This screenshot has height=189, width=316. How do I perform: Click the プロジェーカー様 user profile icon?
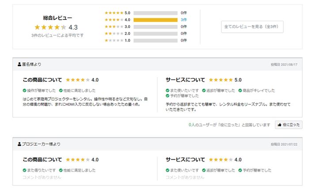[x=19, y=144]
